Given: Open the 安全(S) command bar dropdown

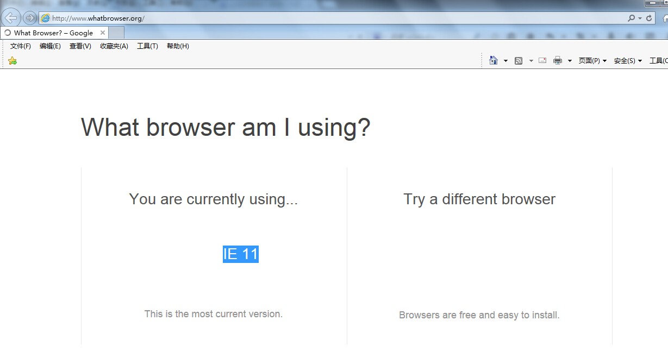Looking at the screenshot, I should [628, 61].
